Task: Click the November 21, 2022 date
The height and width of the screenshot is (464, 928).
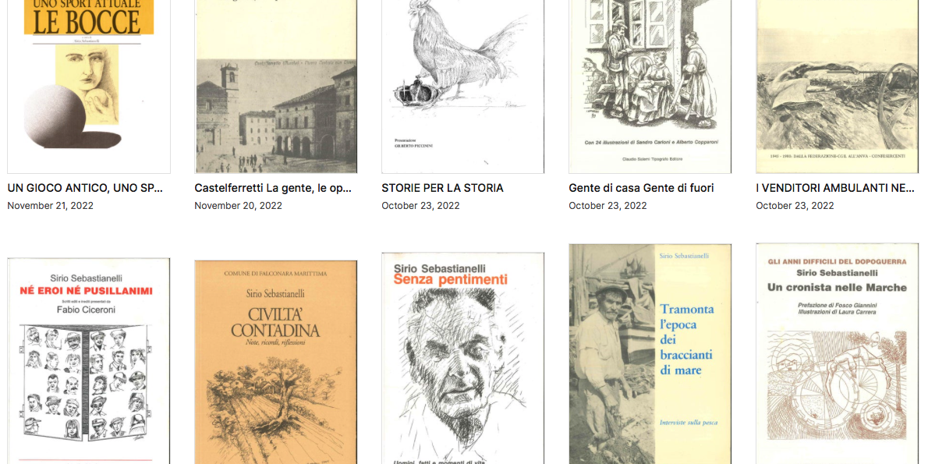Action: click(51, 206)
